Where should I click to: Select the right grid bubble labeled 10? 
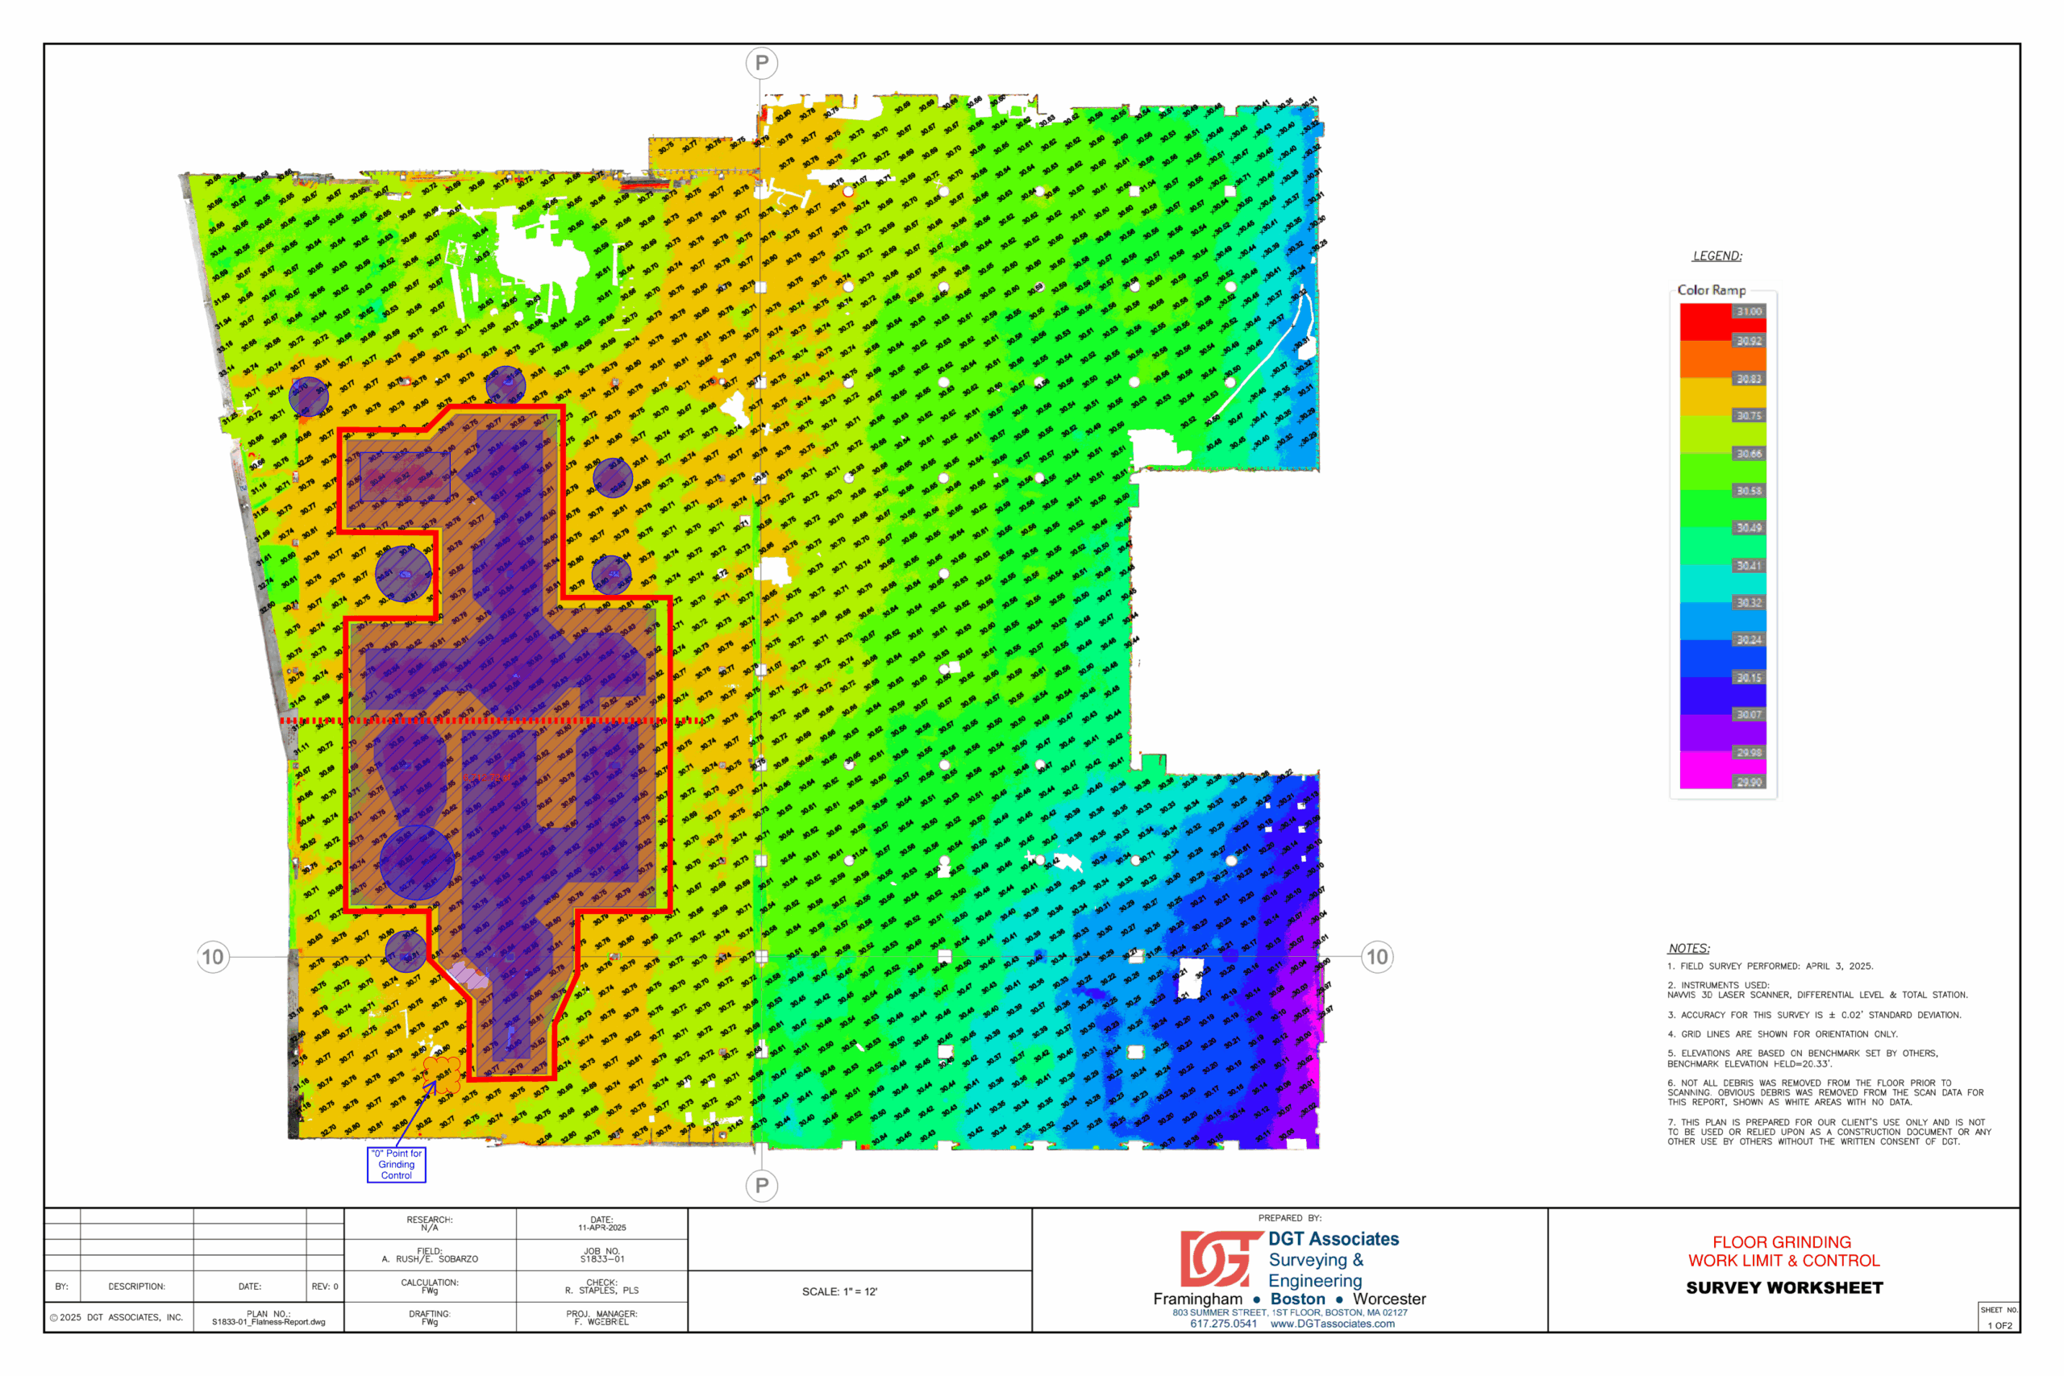(x=1377, y=957)
